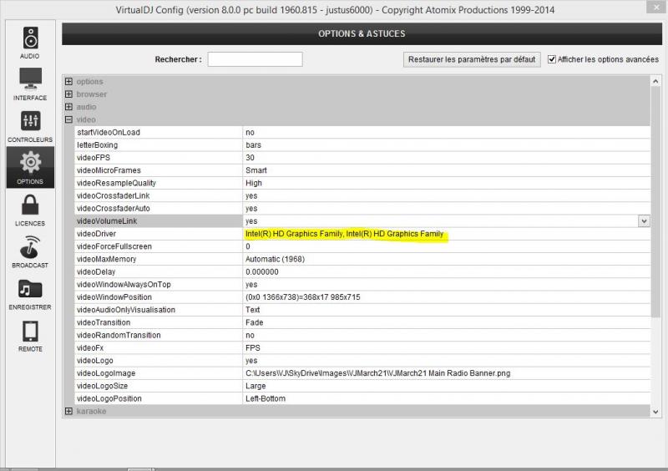This screenshot has height=471, width=668.
Task: Click the videoWindowPosition coordinates value
Action: [x=302, y=297]
